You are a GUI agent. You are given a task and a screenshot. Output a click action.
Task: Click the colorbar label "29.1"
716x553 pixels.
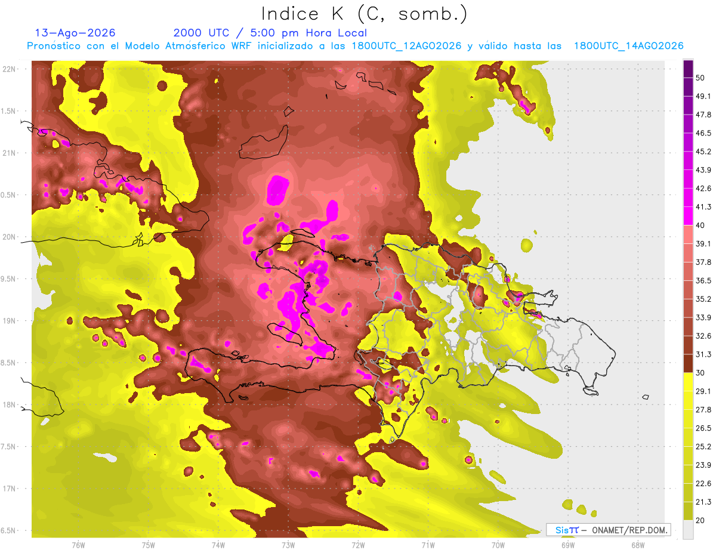tap(703, 391)
